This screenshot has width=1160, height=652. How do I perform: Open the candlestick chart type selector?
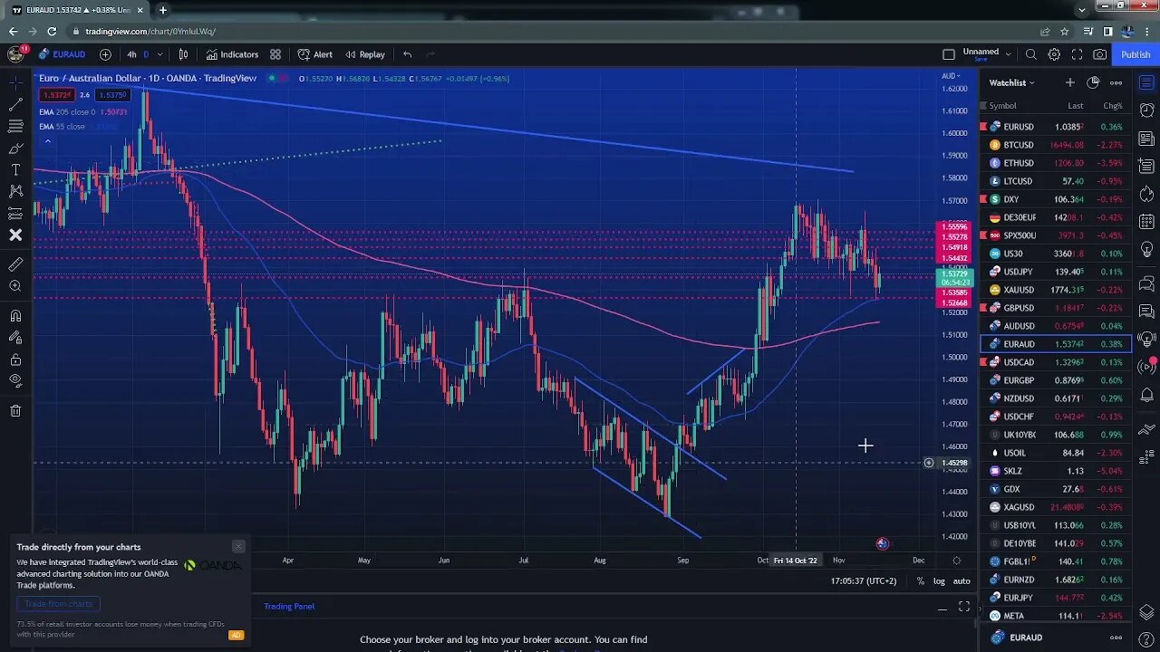183,54
